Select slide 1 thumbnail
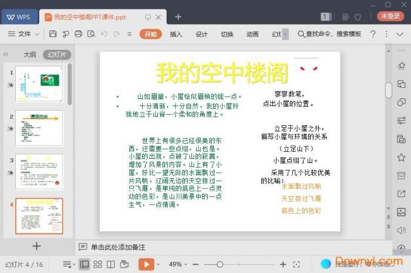This screenshot has height=273, width=411. click(x=39, y=84)
